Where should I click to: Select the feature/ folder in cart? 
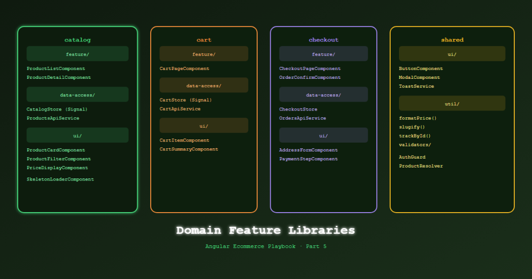click(x=204, y=54)
